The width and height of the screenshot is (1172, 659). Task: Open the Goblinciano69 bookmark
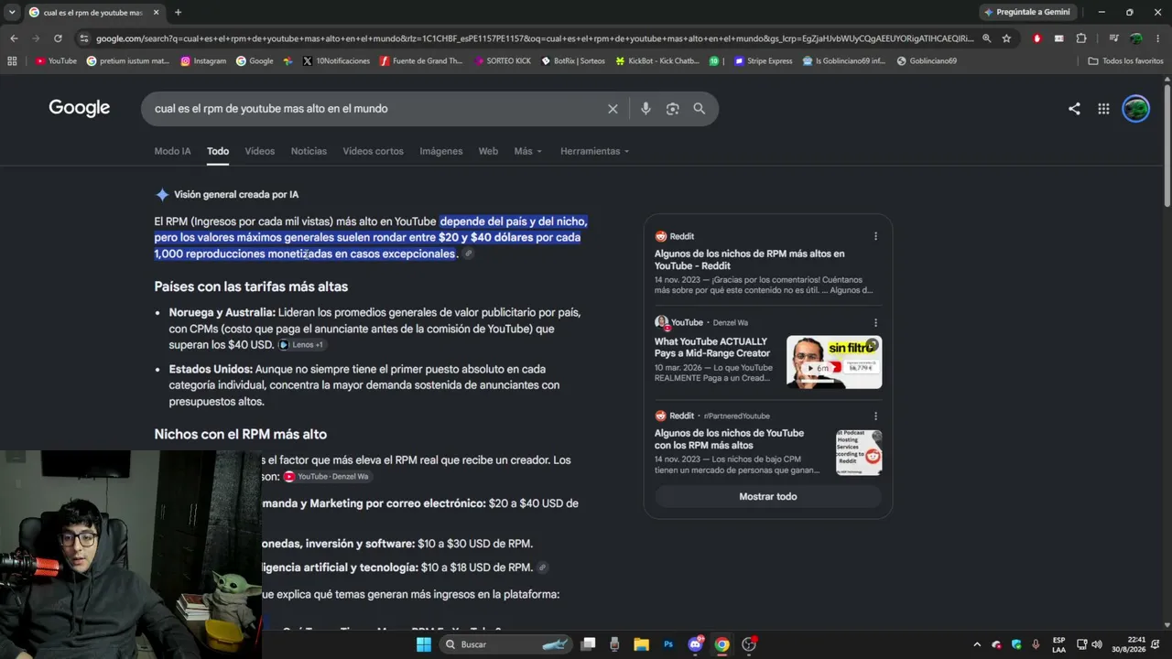click(927, 61)
